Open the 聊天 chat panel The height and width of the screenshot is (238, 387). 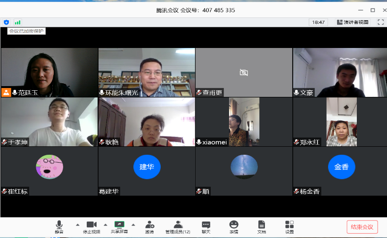[206, 227]
